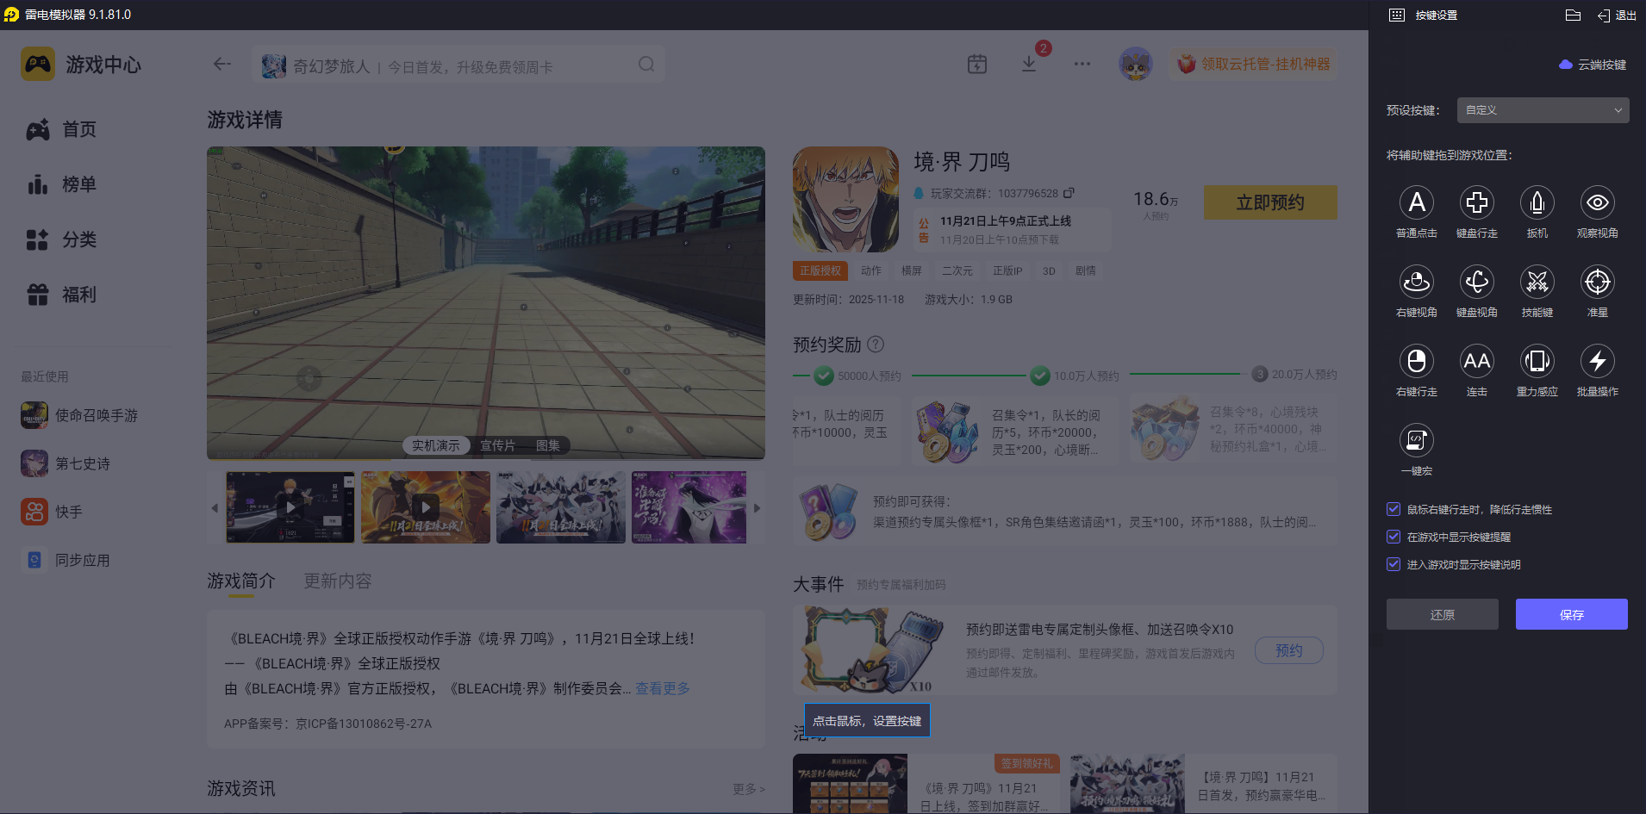Select the 右键行走 mouse icon

pyautogui.click(x=1417, y=361)
